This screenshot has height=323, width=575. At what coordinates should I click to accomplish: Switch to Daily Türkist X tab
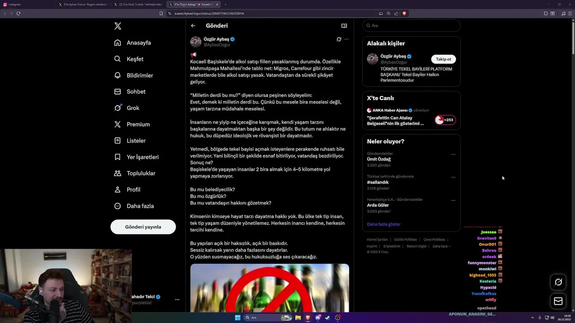pyautogui.click(x=139, y=4)
